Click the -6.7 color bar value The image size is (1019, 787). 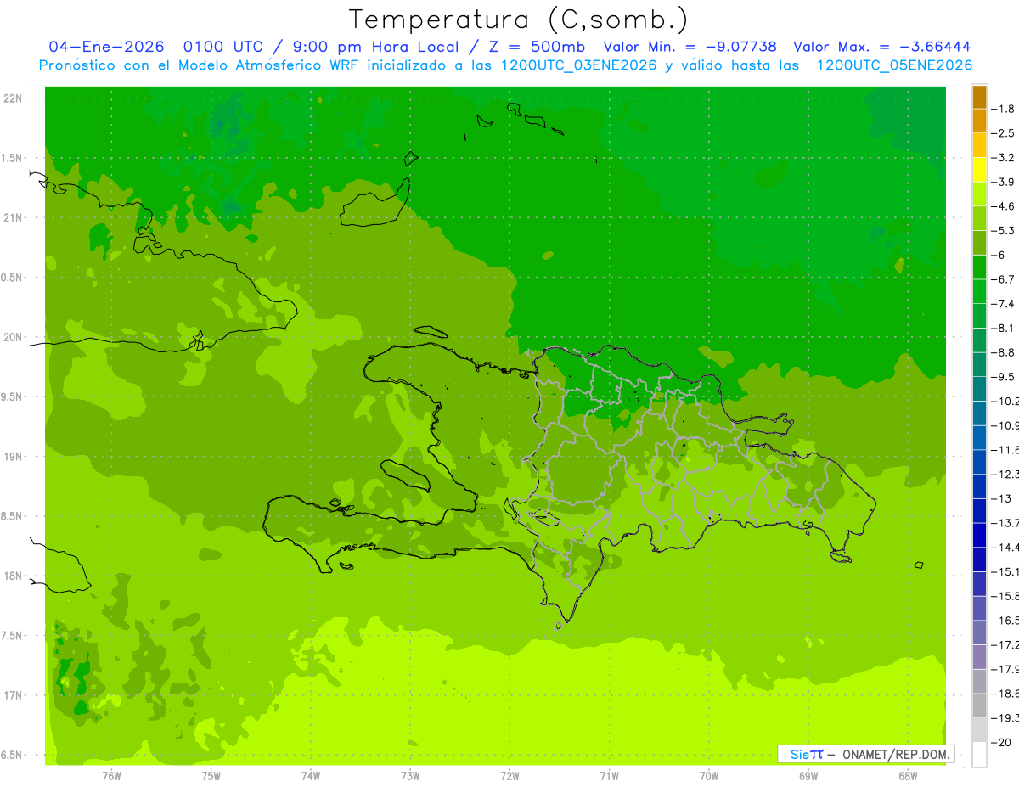point(1005,279)
